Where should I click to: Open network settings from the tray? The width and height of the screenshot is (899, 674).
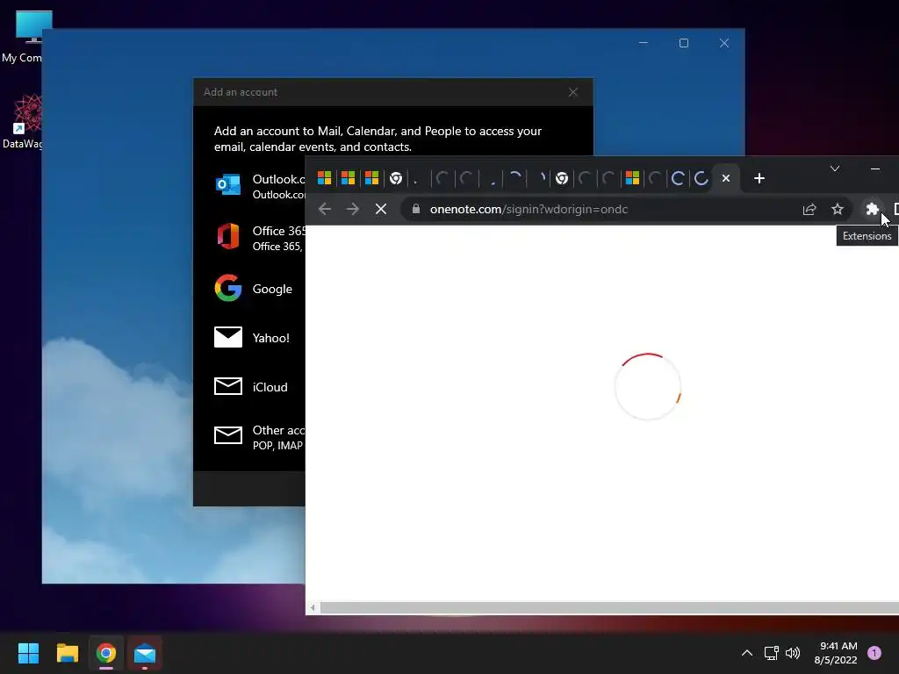pyautogui.click(x=771, y=653)
